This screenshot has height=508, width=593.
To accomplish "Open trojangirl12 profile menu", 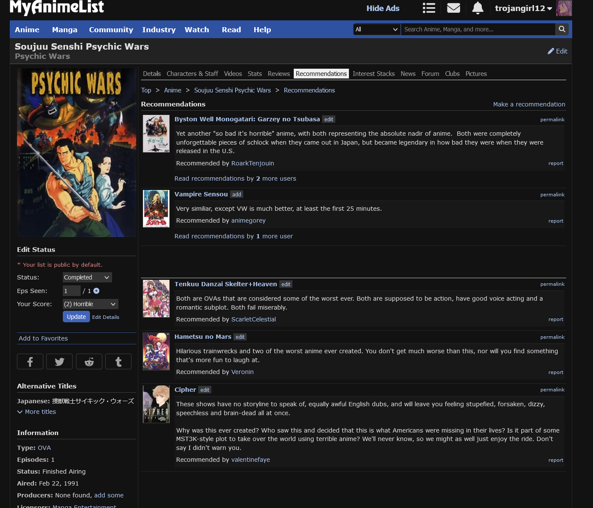I will (x=523, y=8).
